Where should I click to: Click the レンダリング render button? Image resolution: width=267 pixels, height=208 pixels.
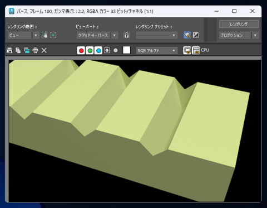239,24
